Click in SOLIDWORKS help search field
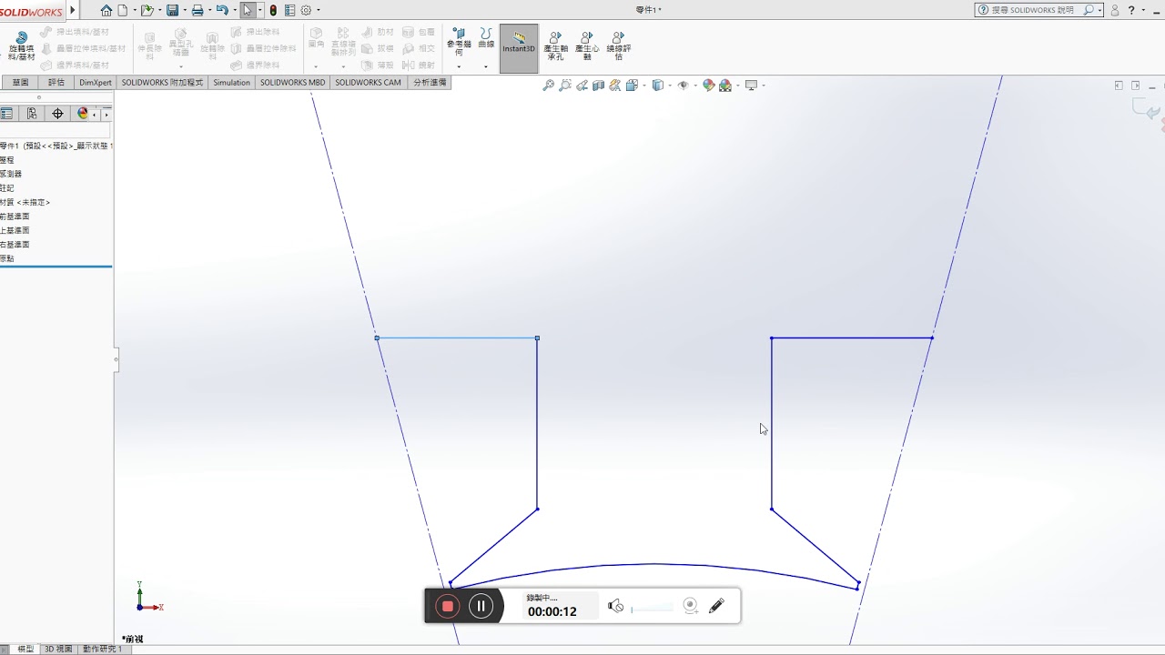Viewport: 1165px width, 655px height. point(1038,10)
